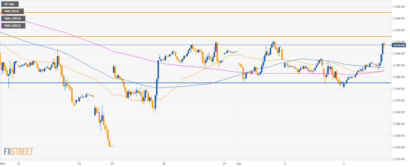
Task: Click the 2,320.00 price axis label
Action: pyautogui.click(x=399, y=159)
